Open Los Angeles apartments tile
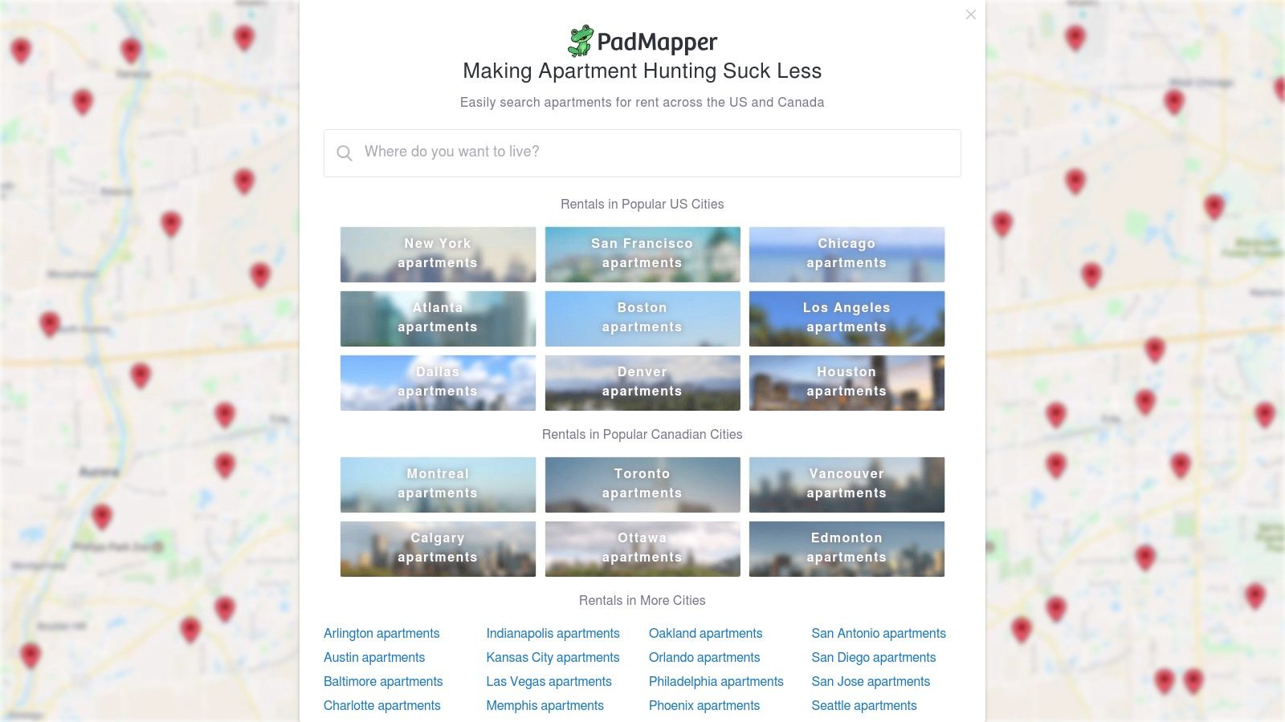 pos(846,318)
